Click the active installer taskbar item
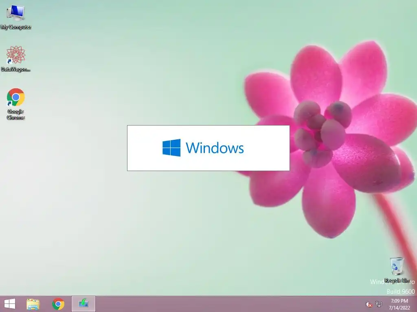 pos(83,304)
